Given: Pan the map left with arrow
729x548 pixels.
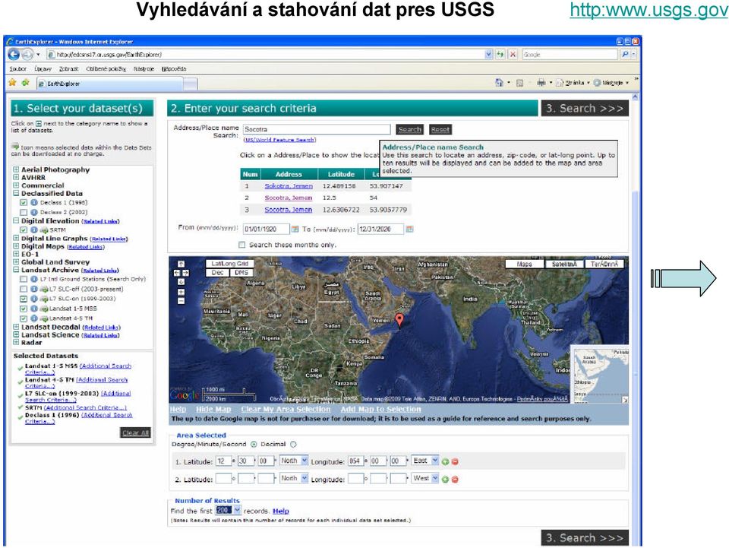Looking at the screenshot, I should point(177,273).
